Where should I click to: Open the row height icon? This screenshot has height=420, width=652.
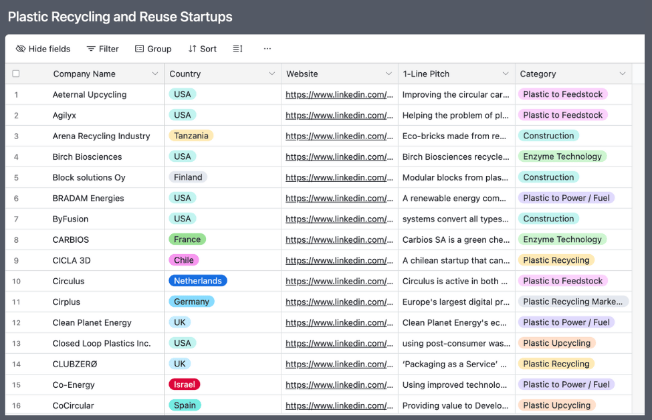tap(237, 49)
